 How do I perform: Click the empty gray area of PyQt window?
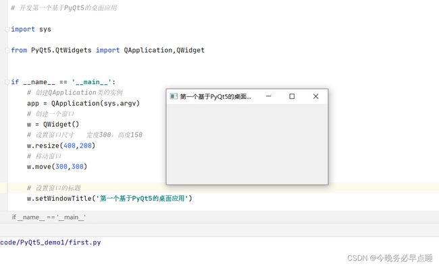[x=247, y=143]
